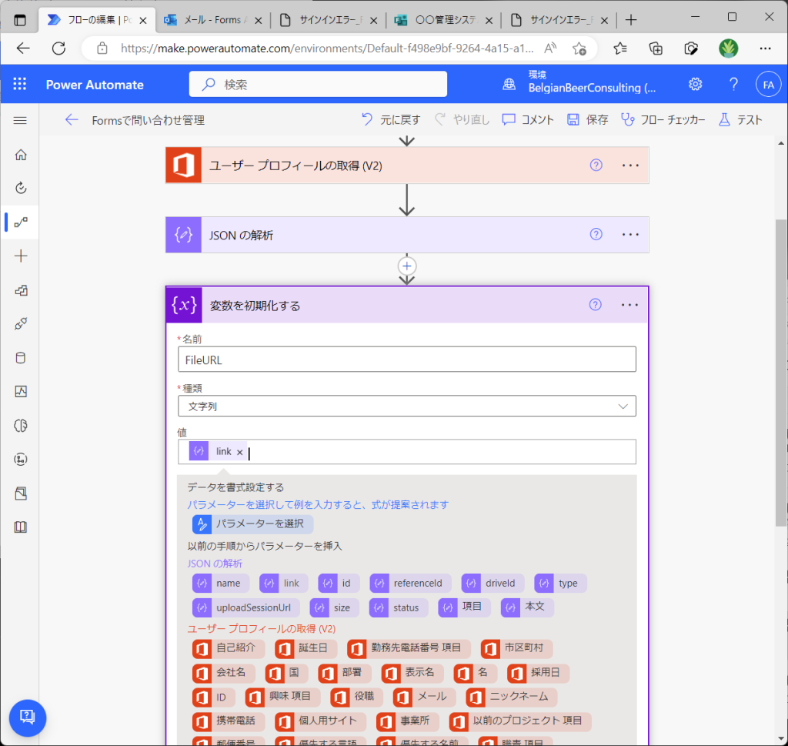The height and width of the screenshot is (746, 788).
Task: Open the environment globe icon
Action: (509, 84)
